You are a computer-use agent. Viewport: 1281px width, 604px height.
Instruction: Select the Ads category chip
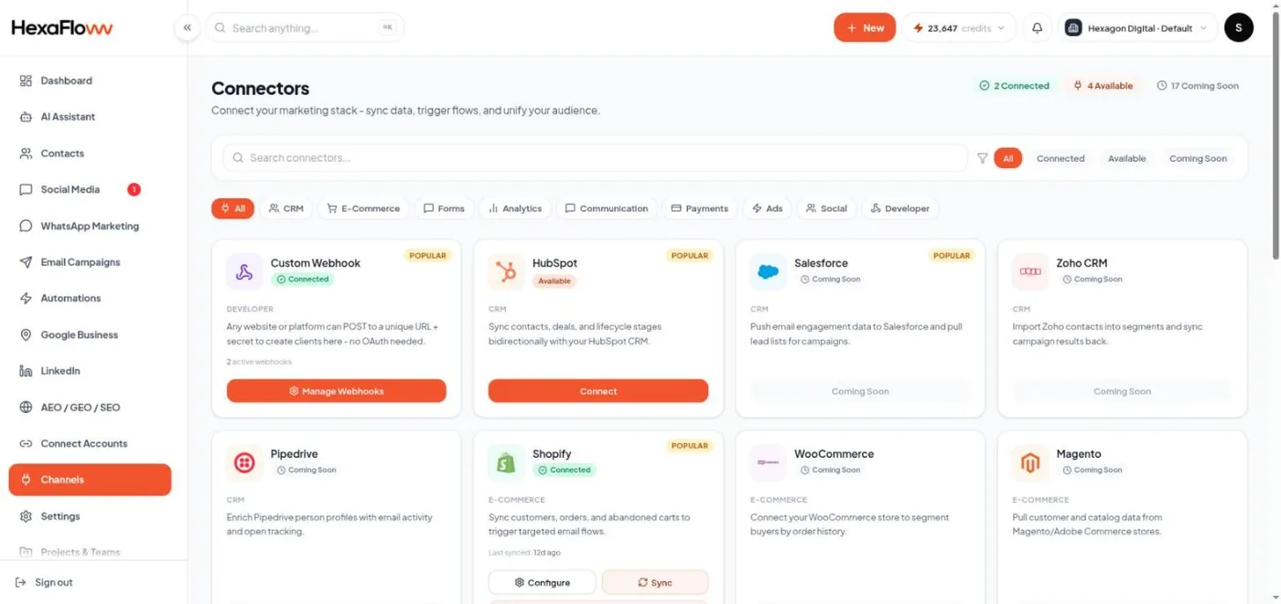point(767,208)
